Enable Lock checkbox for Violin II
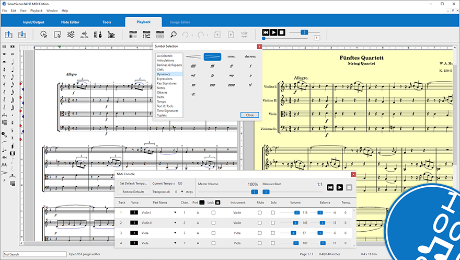 [x=213, y=223]
